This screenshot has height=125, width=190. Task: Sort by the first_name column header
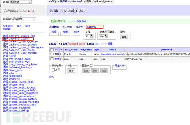click(71, 50)
